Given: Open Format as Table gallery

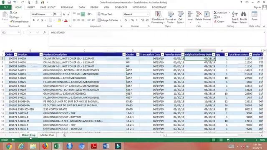Looking at the screenshot, I should coord(171,17).
